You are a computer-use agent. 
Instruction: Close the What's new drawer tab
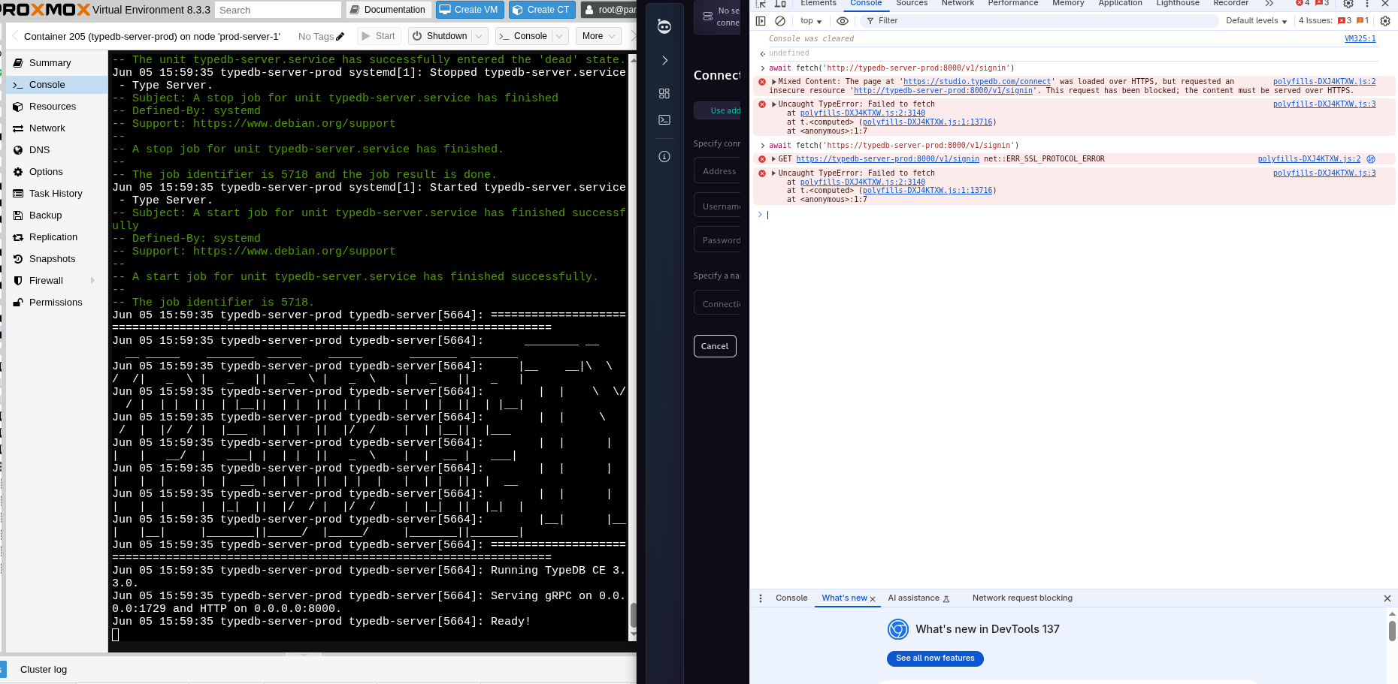pyautogui.click(x=873, y=599)
